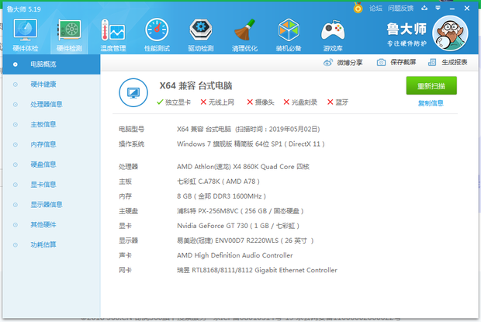This screenshot has width=481, height=322.
Task: Click the Nvidia GeForce GT 730 value
Action: 238,226
